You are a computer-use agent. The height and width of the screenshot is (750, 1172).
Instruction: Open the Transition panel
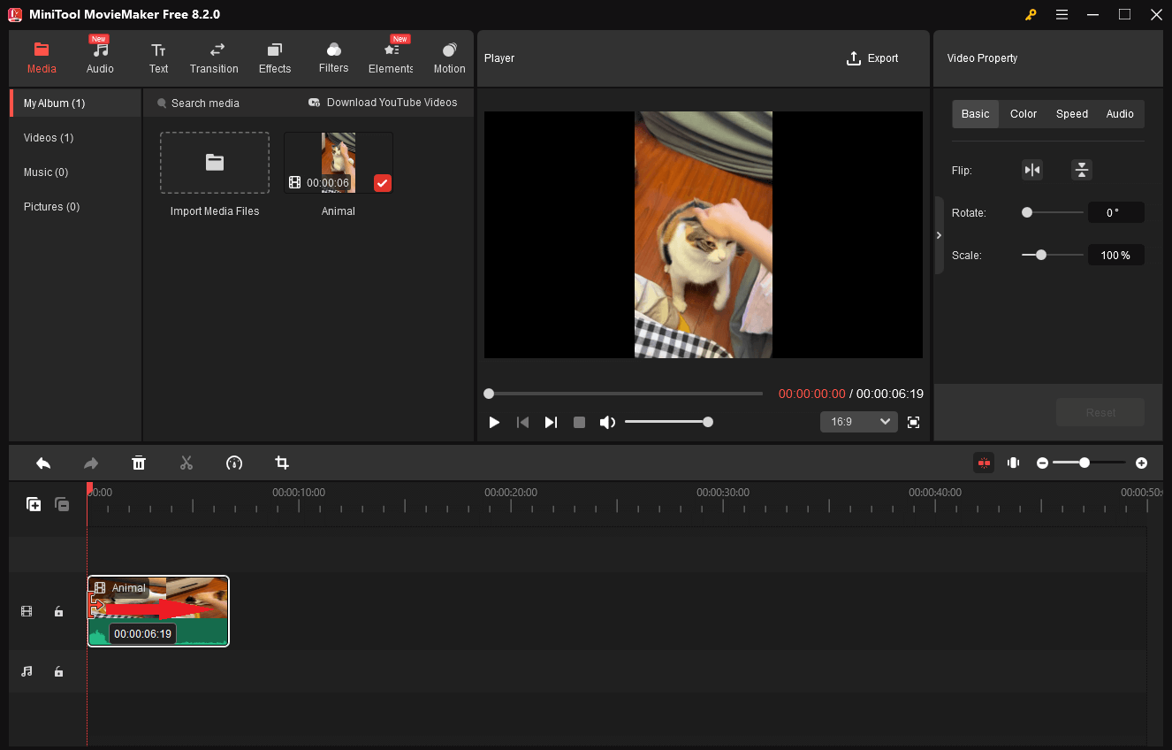click(214, 57)
